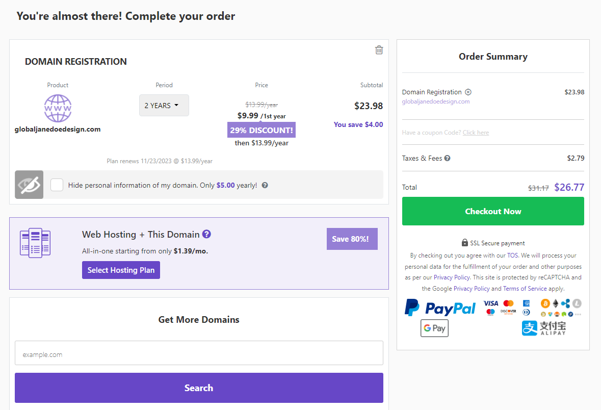Open the TOS link

tap(512, 255)
